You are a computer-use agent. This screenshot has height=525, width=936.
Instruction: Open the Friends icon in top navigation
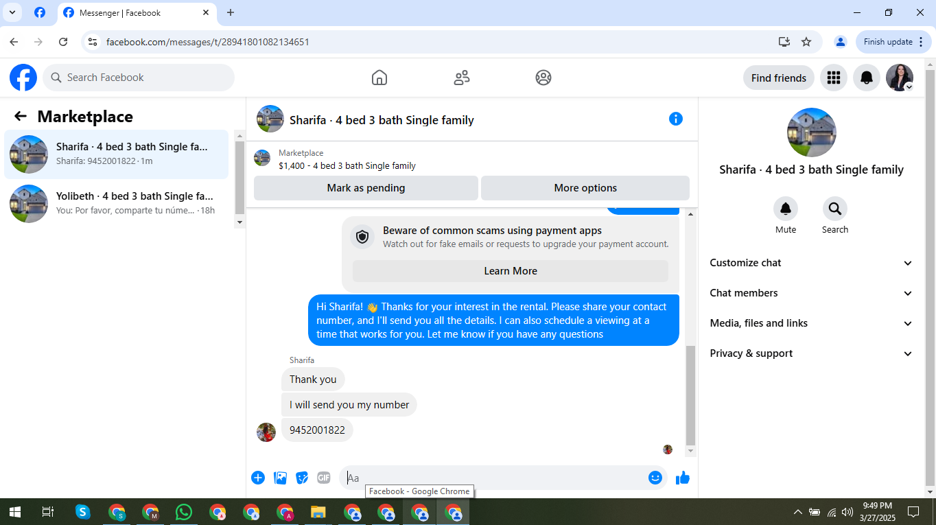click(462, 78)
